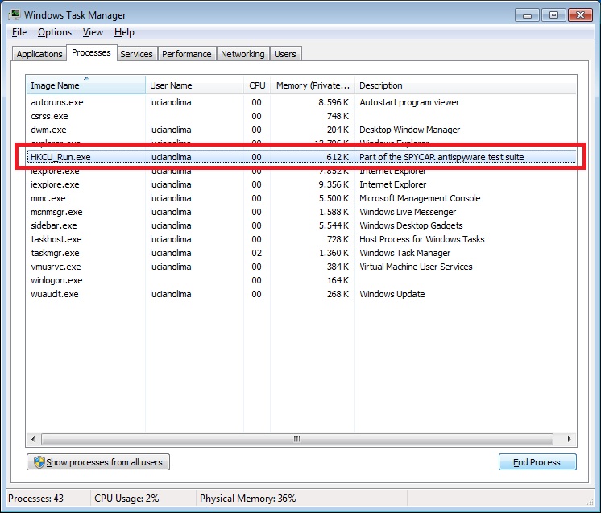This screenshot has height=513, width=601.
Task: Click the 'Virtual Machine User Services' description
Action: (416, 267)
